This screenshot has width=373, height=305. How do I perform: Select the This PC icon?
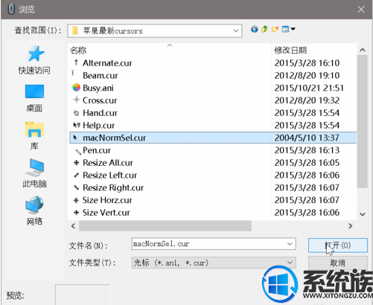[x=34, y=167]
